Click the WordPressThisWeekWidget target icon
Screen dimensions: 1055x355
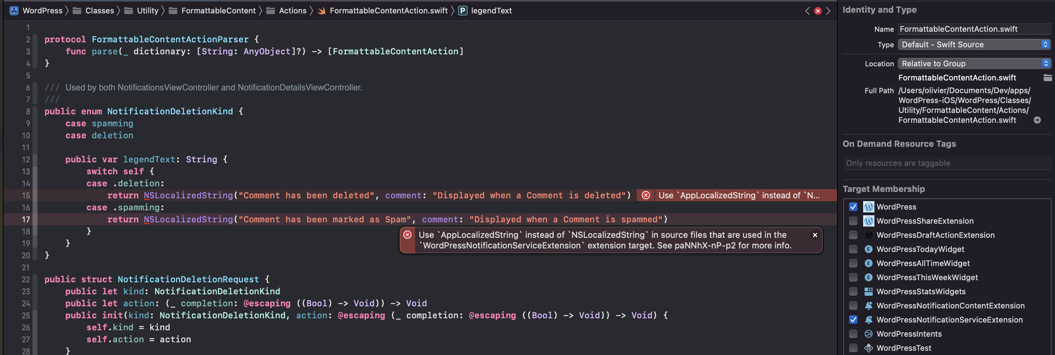869,277
